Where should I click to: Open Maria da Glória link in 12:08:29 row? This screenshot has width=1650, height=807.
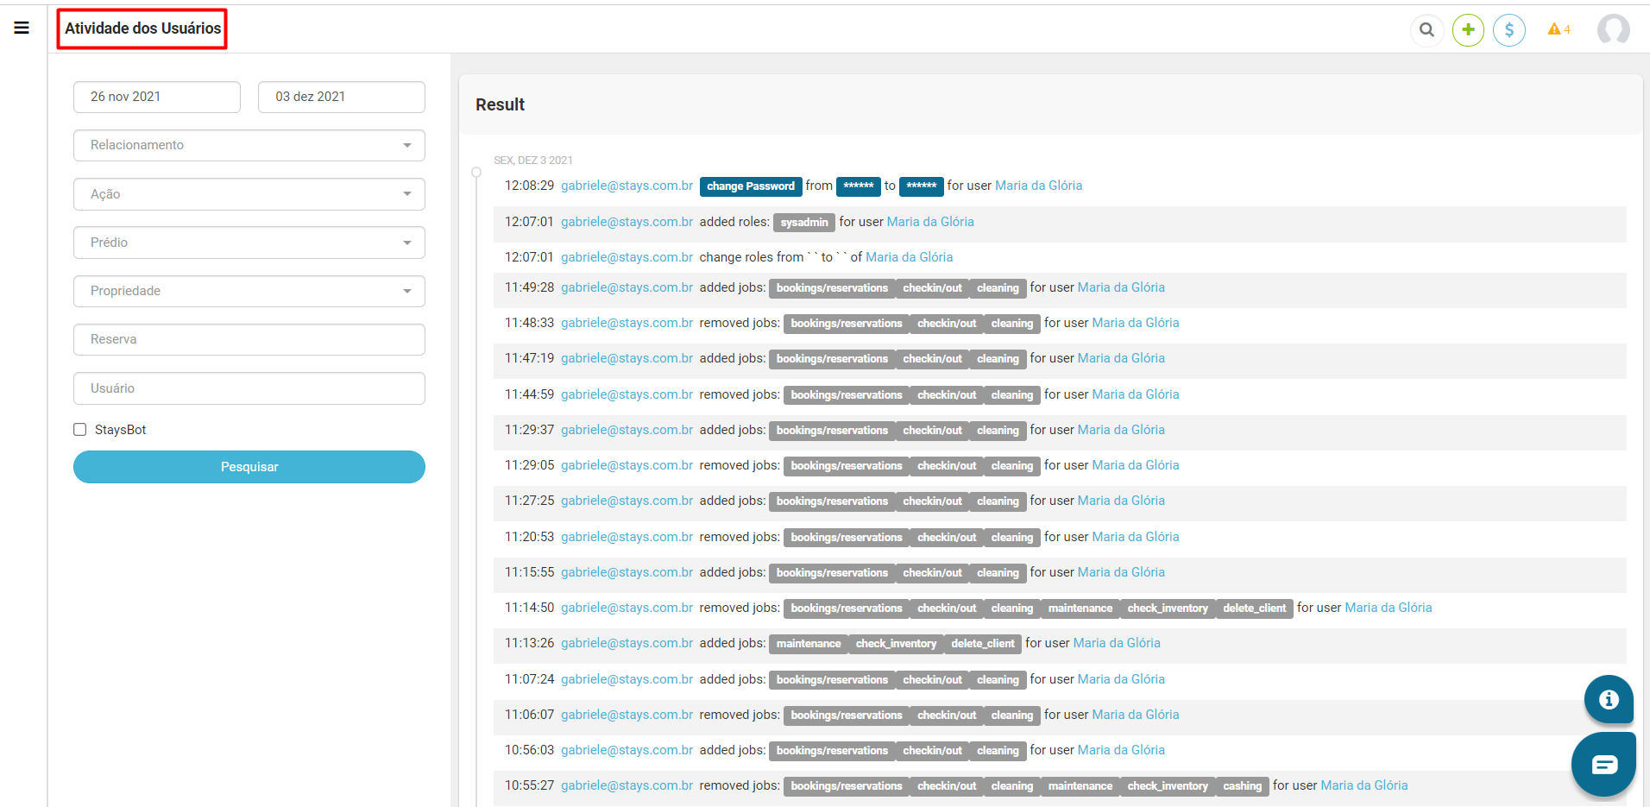coord(1038,186)
